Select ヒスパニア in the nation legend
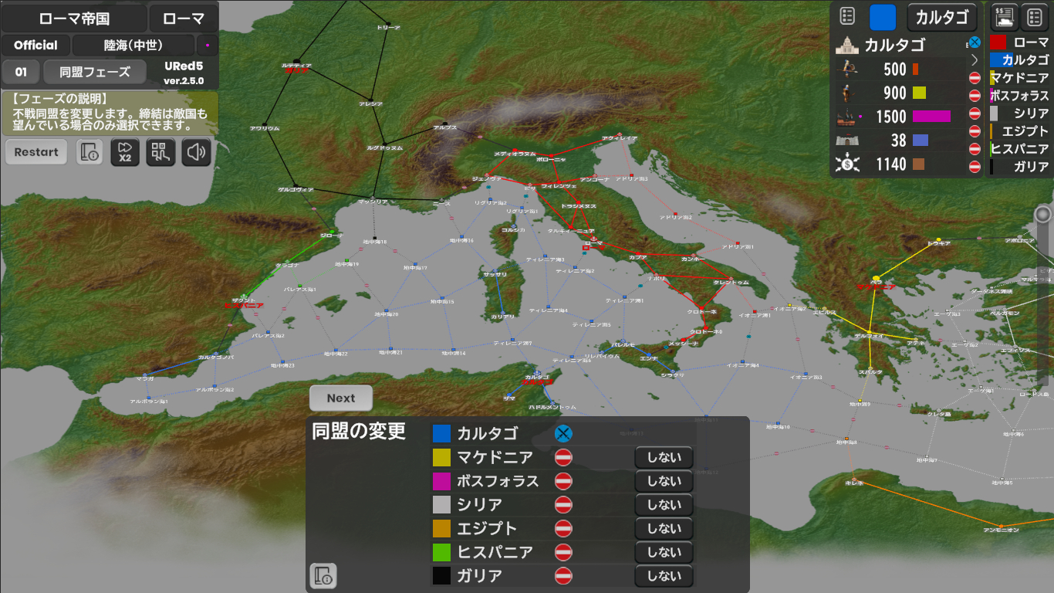Screen dimensions: 1054x593 tap(1020, 149)
